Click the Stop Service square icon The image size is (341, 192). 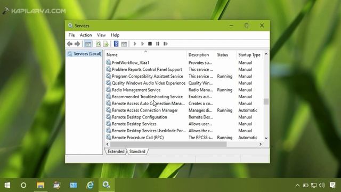[150, 44]
